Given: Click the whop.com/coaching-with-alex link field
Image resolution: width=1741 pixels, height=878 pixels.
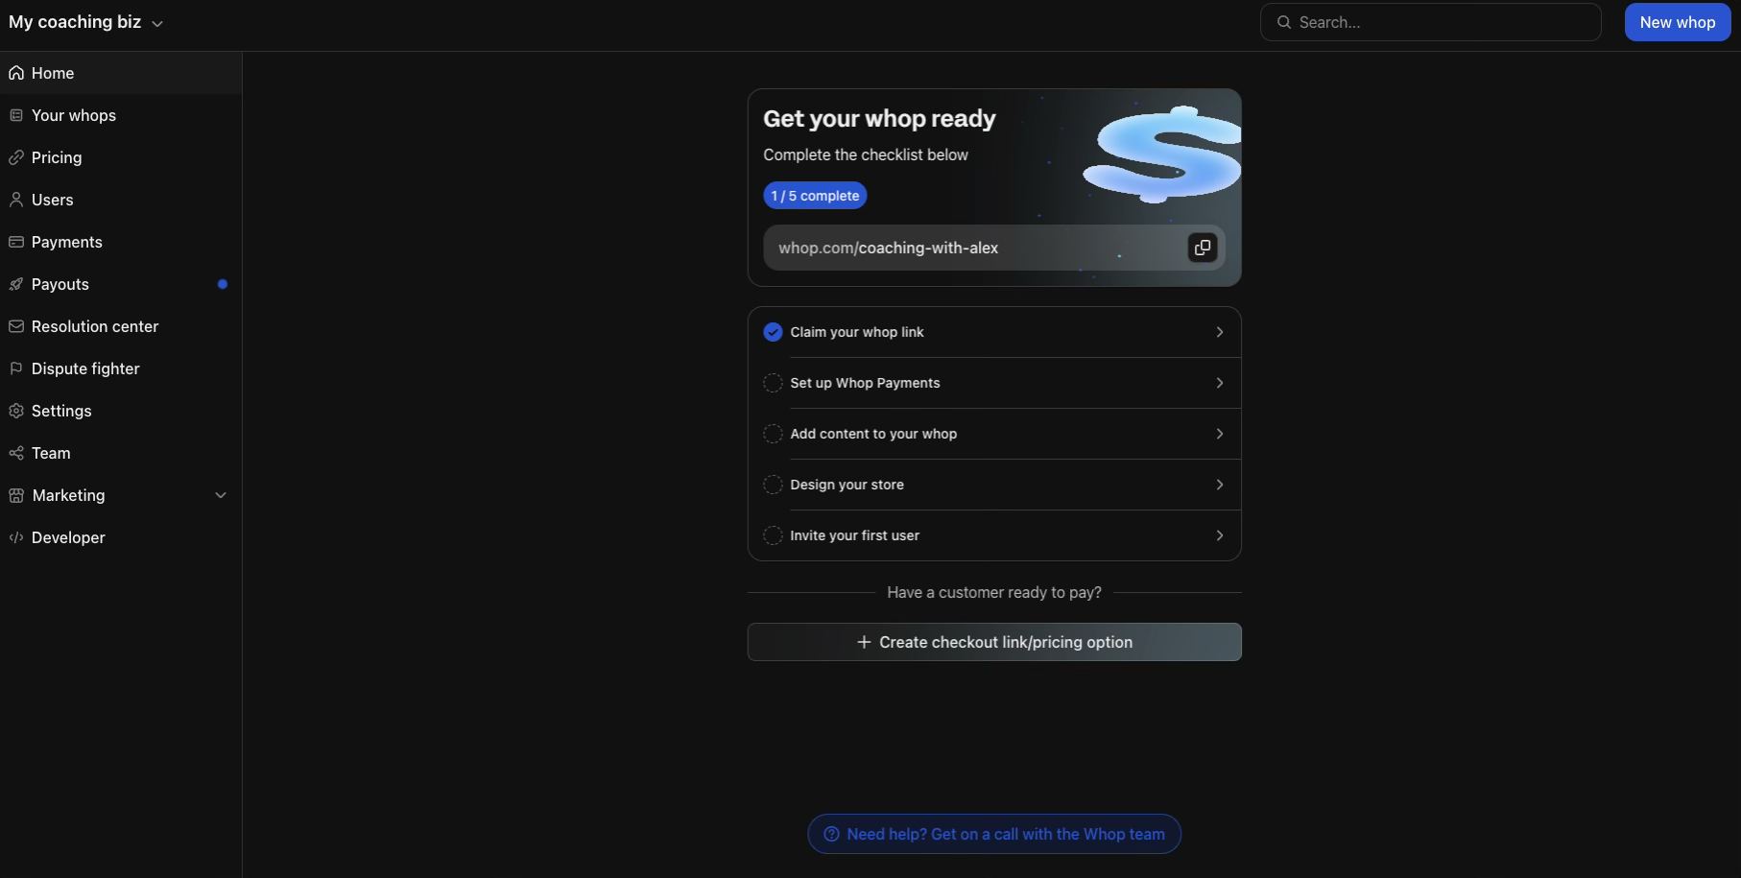Looking at the screenshot, I should [x=994, y=248].
